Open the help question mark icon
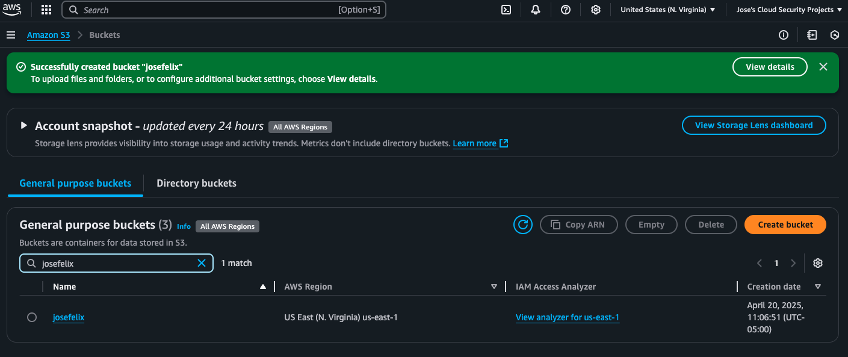848x357 pixels. [x=566, y=10]
